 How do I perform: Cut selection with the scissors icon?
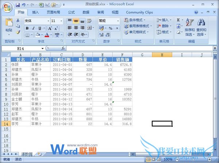coord(18,20)
